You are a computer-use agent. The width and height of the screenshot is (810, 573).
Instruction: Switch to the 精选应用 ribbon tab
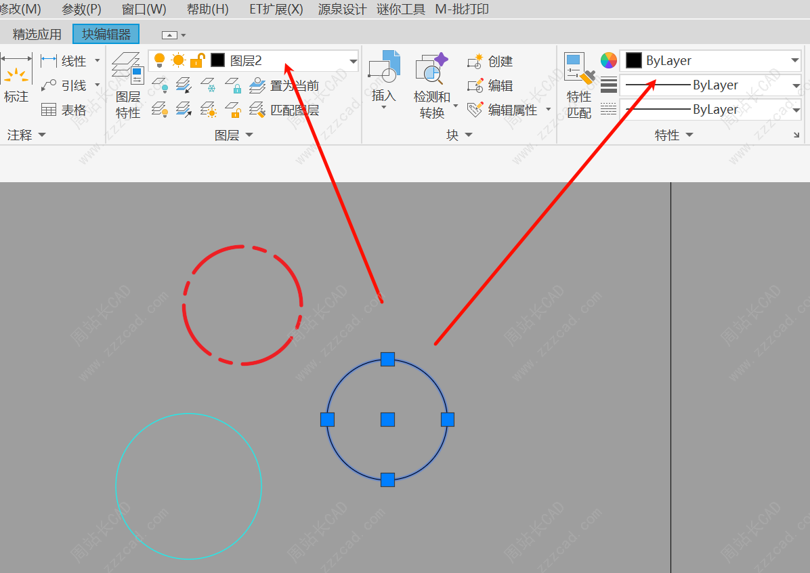(37, 34)
